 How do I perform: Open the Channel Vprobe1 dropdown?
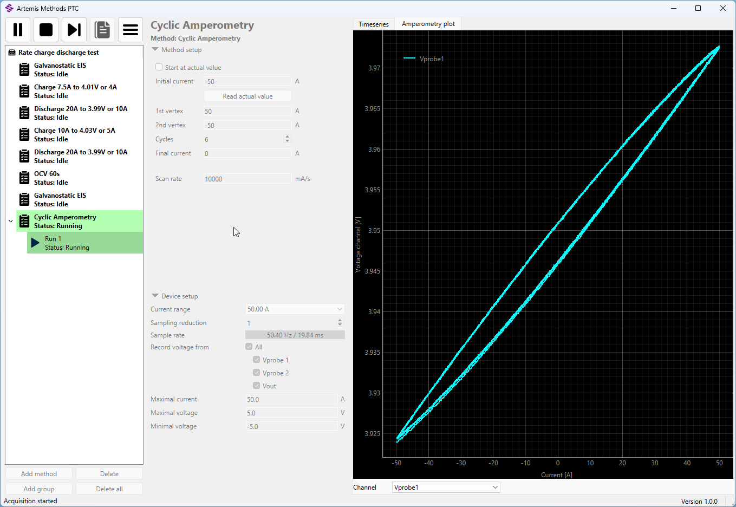[446, 487]
